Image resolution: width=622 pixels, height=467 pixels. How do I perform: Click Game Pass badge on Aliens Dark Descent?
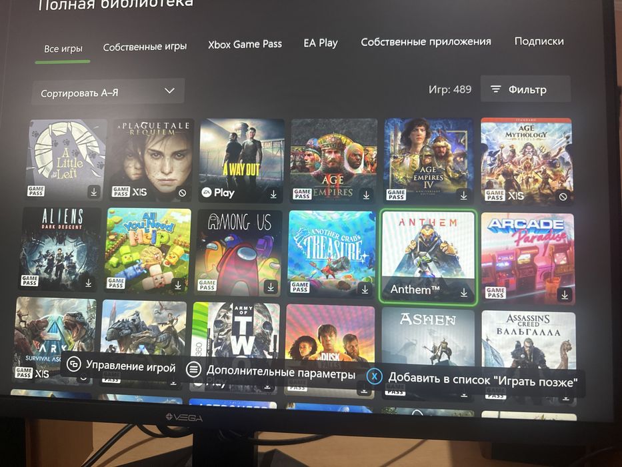click(30, 281)
